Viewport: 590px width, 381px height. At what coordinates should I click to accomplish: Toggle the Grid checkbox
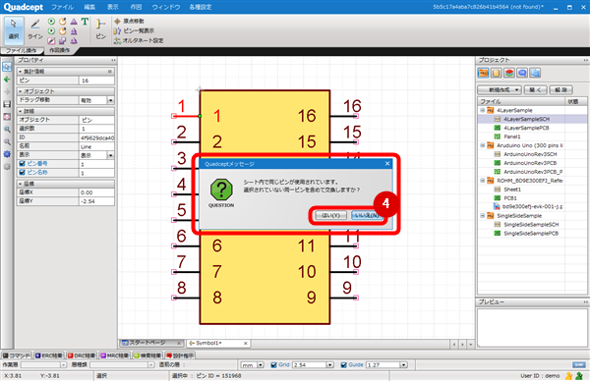tap(273, 365)
